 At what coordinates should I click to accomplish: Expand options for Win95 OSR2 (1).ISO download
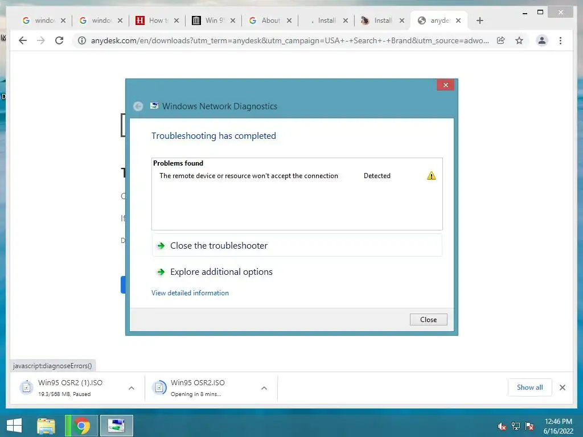coord(132,388)
